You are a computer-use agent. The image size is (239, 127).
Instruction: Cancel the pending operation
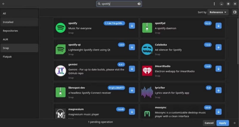[209, 123]
